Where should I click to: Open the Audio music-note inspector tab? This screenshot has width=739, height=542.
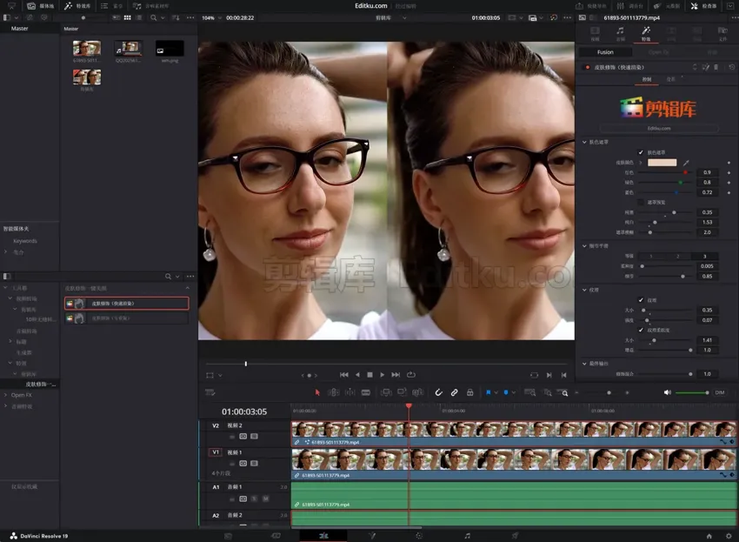point(620,33)
